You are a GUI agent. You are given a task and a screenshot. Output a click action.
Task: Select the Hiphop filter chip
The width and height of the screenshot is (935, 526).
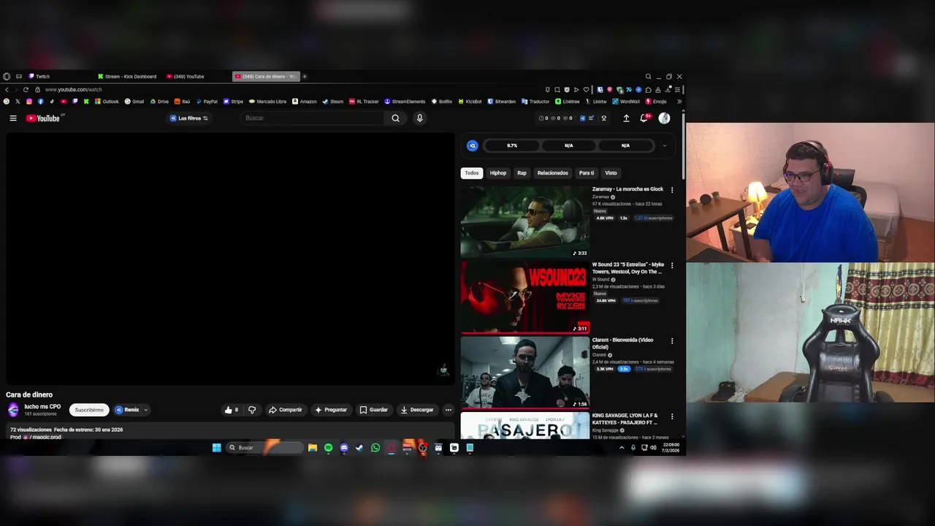coord(498,173)
